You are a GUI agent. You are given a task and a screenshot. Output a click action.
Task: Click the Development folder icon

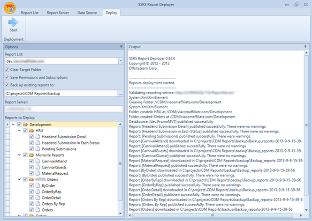coord(25,125)
